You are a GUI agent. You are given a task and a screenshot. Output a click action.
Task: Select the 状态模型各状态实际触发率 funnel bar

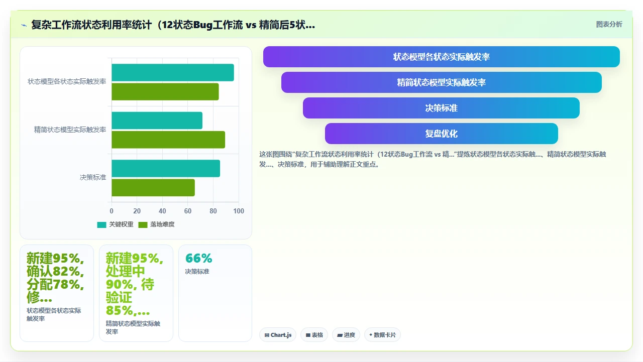click(441, 57)
